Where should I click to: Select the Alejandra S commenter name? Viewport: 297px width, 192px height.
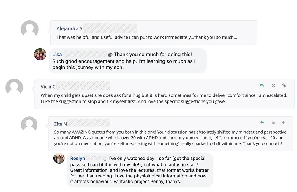(69, 28)
